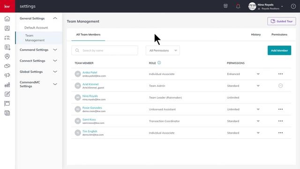Screen dimensions: 300x169
Task: Open Sami Koss permissions dropdown
Action: tap(258, 121)
